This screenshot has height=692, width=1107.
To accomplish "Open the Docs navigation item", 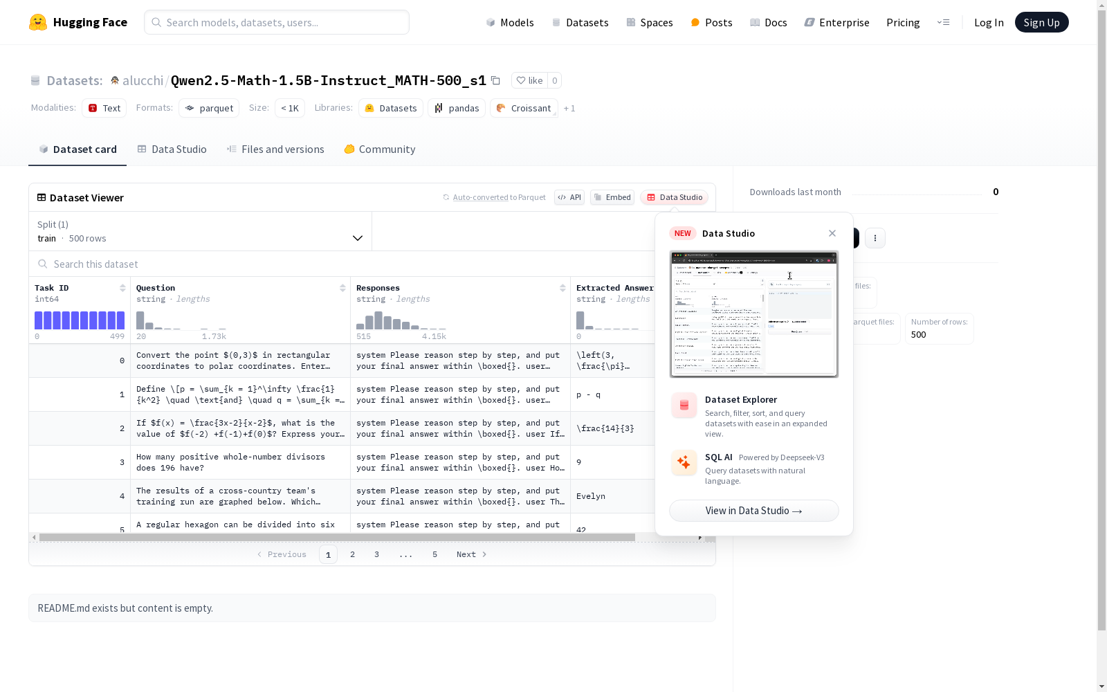I will coord(769,22).
